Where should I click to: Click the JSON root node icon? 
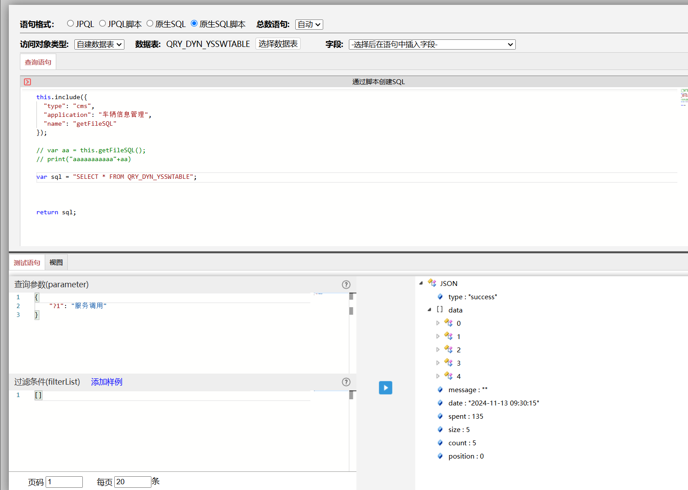[x=432, y=283]
